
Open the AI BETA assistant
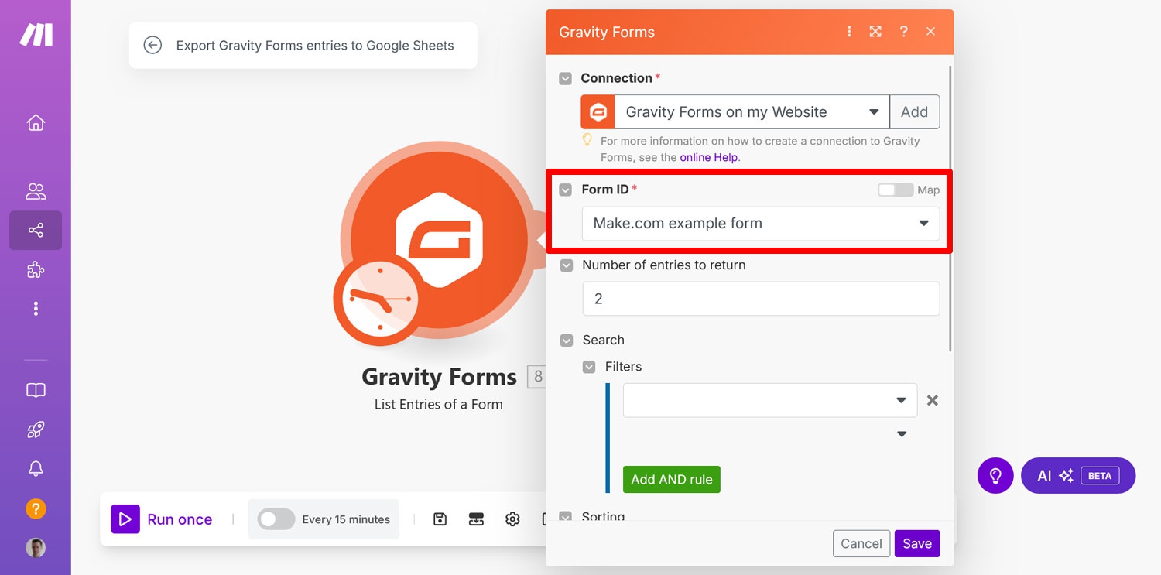pyautogui.click(x=1078, y=476)
